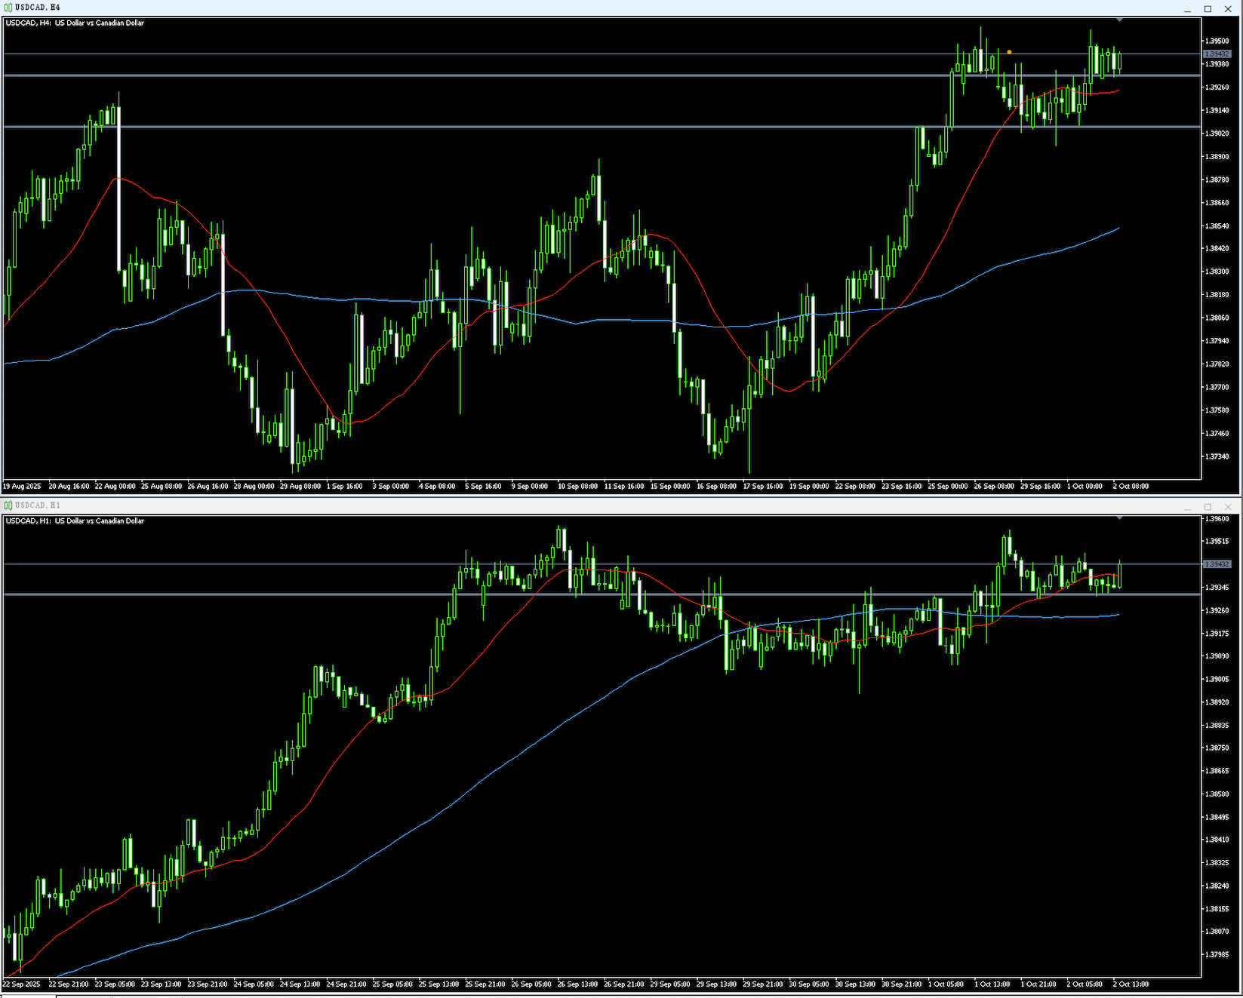Click the 1.37940 price label on H4 scale
The height and width of the screenshot is (998, 1243).
coord(1217,341)
